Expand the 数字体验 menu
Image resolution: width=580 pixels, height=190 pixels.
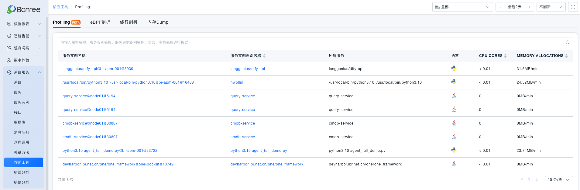point(39,60)
